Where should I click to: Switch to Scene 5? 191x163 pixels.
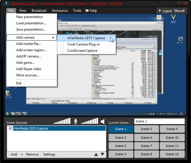(147, 129)
